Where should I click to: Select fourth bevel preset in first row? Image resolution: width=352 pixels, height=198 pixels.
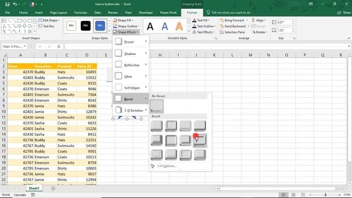(200, 126)
